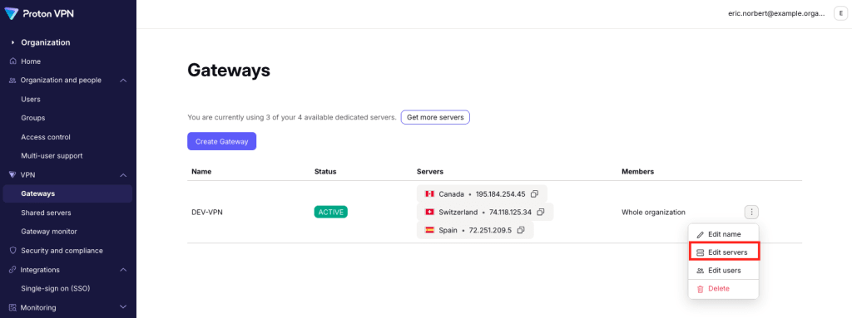Open the three-dot menu for DEV-VPN
This screenshot has width=852, height=318.
(x=751, y=213)
